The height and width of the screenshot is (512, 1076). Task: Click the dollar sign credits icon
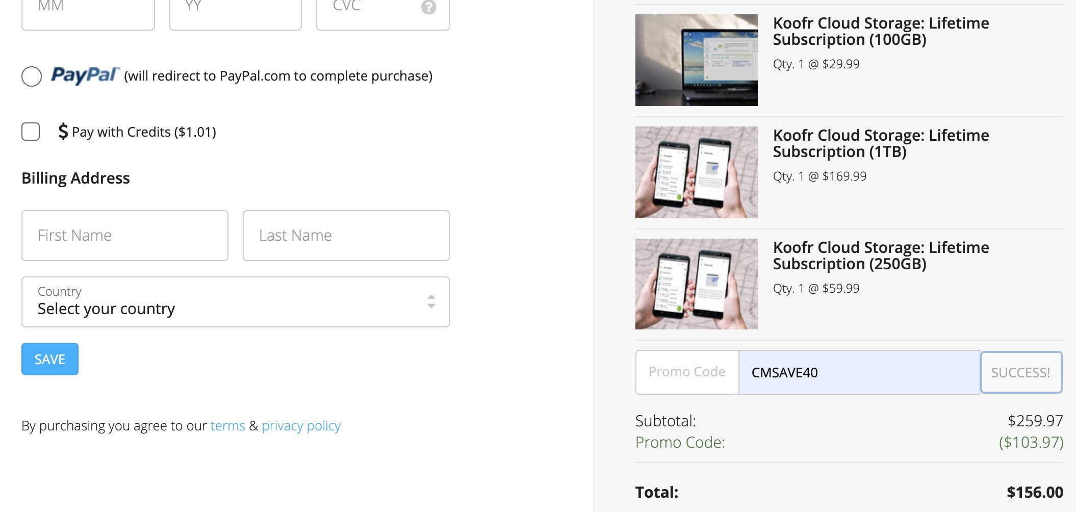[63, 132]
